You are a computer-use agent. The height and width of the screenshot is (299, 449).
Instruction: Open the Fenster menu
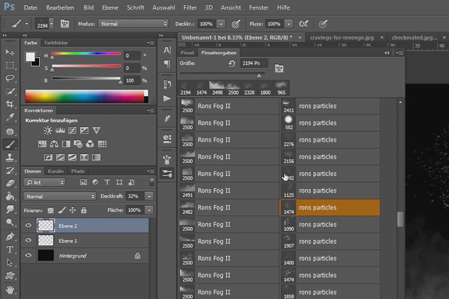coord(259,7)
